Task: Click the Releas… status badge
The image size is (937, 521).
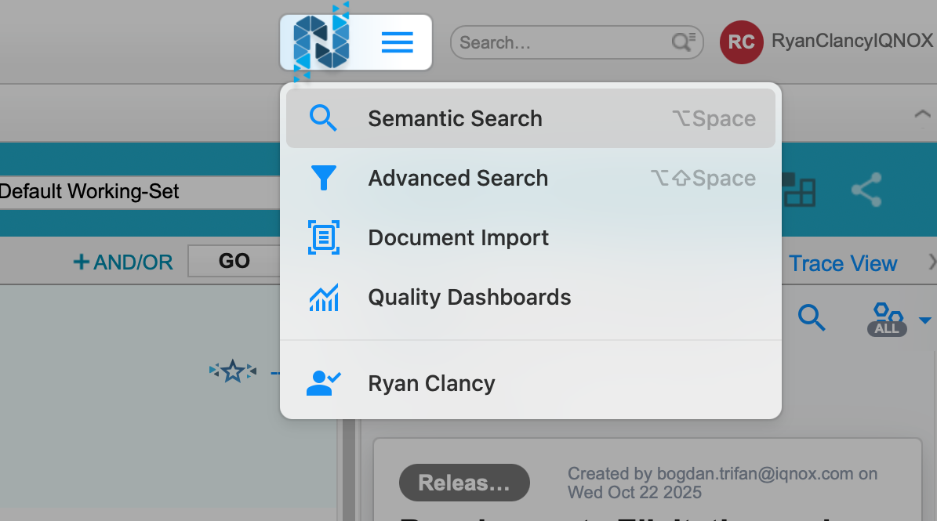Action: [464, 482]
